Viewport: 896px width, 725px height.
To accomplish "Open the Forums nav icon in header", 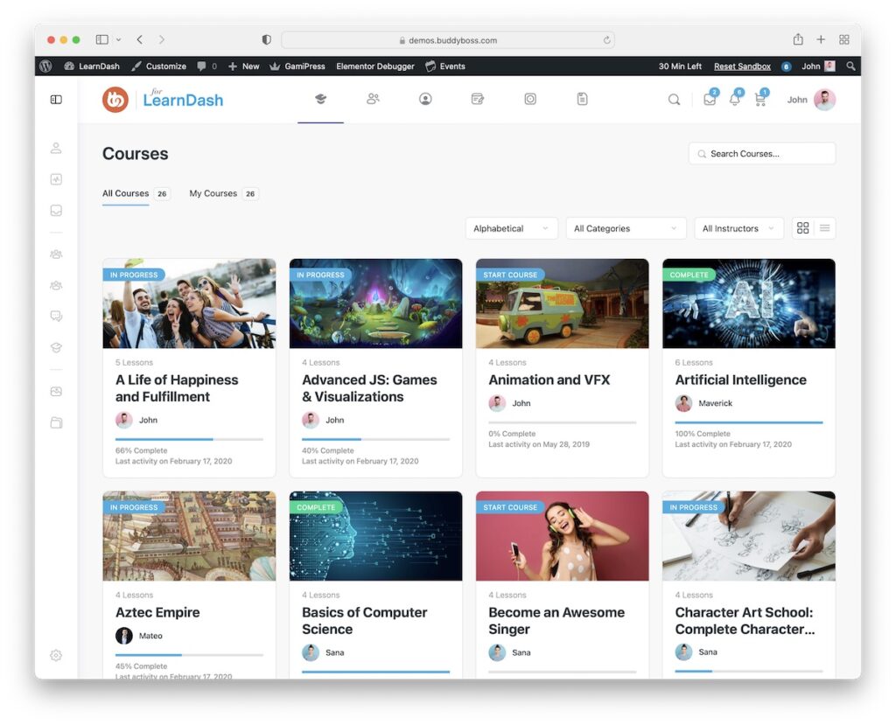I will pos(478,99).
